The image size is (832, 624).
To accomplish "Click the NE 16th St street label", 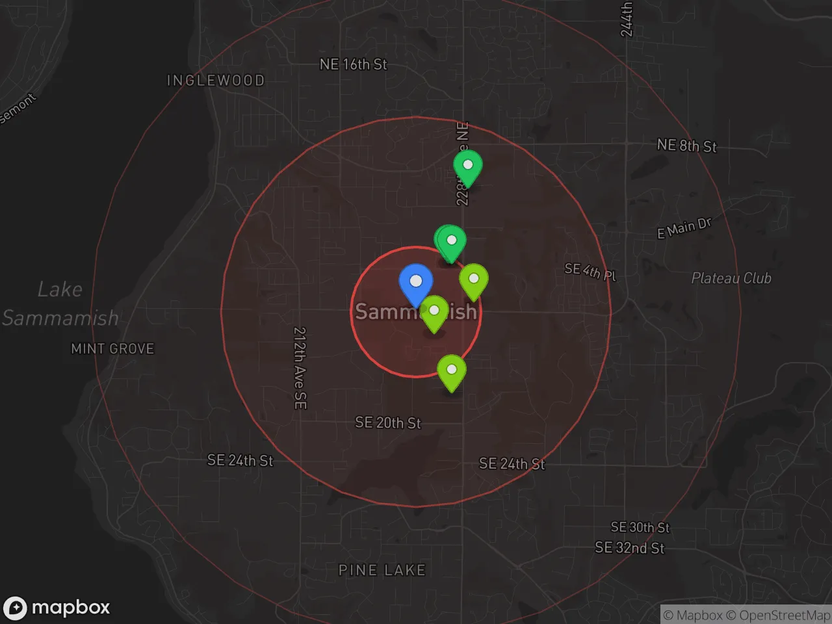I will tap(353, 64).
